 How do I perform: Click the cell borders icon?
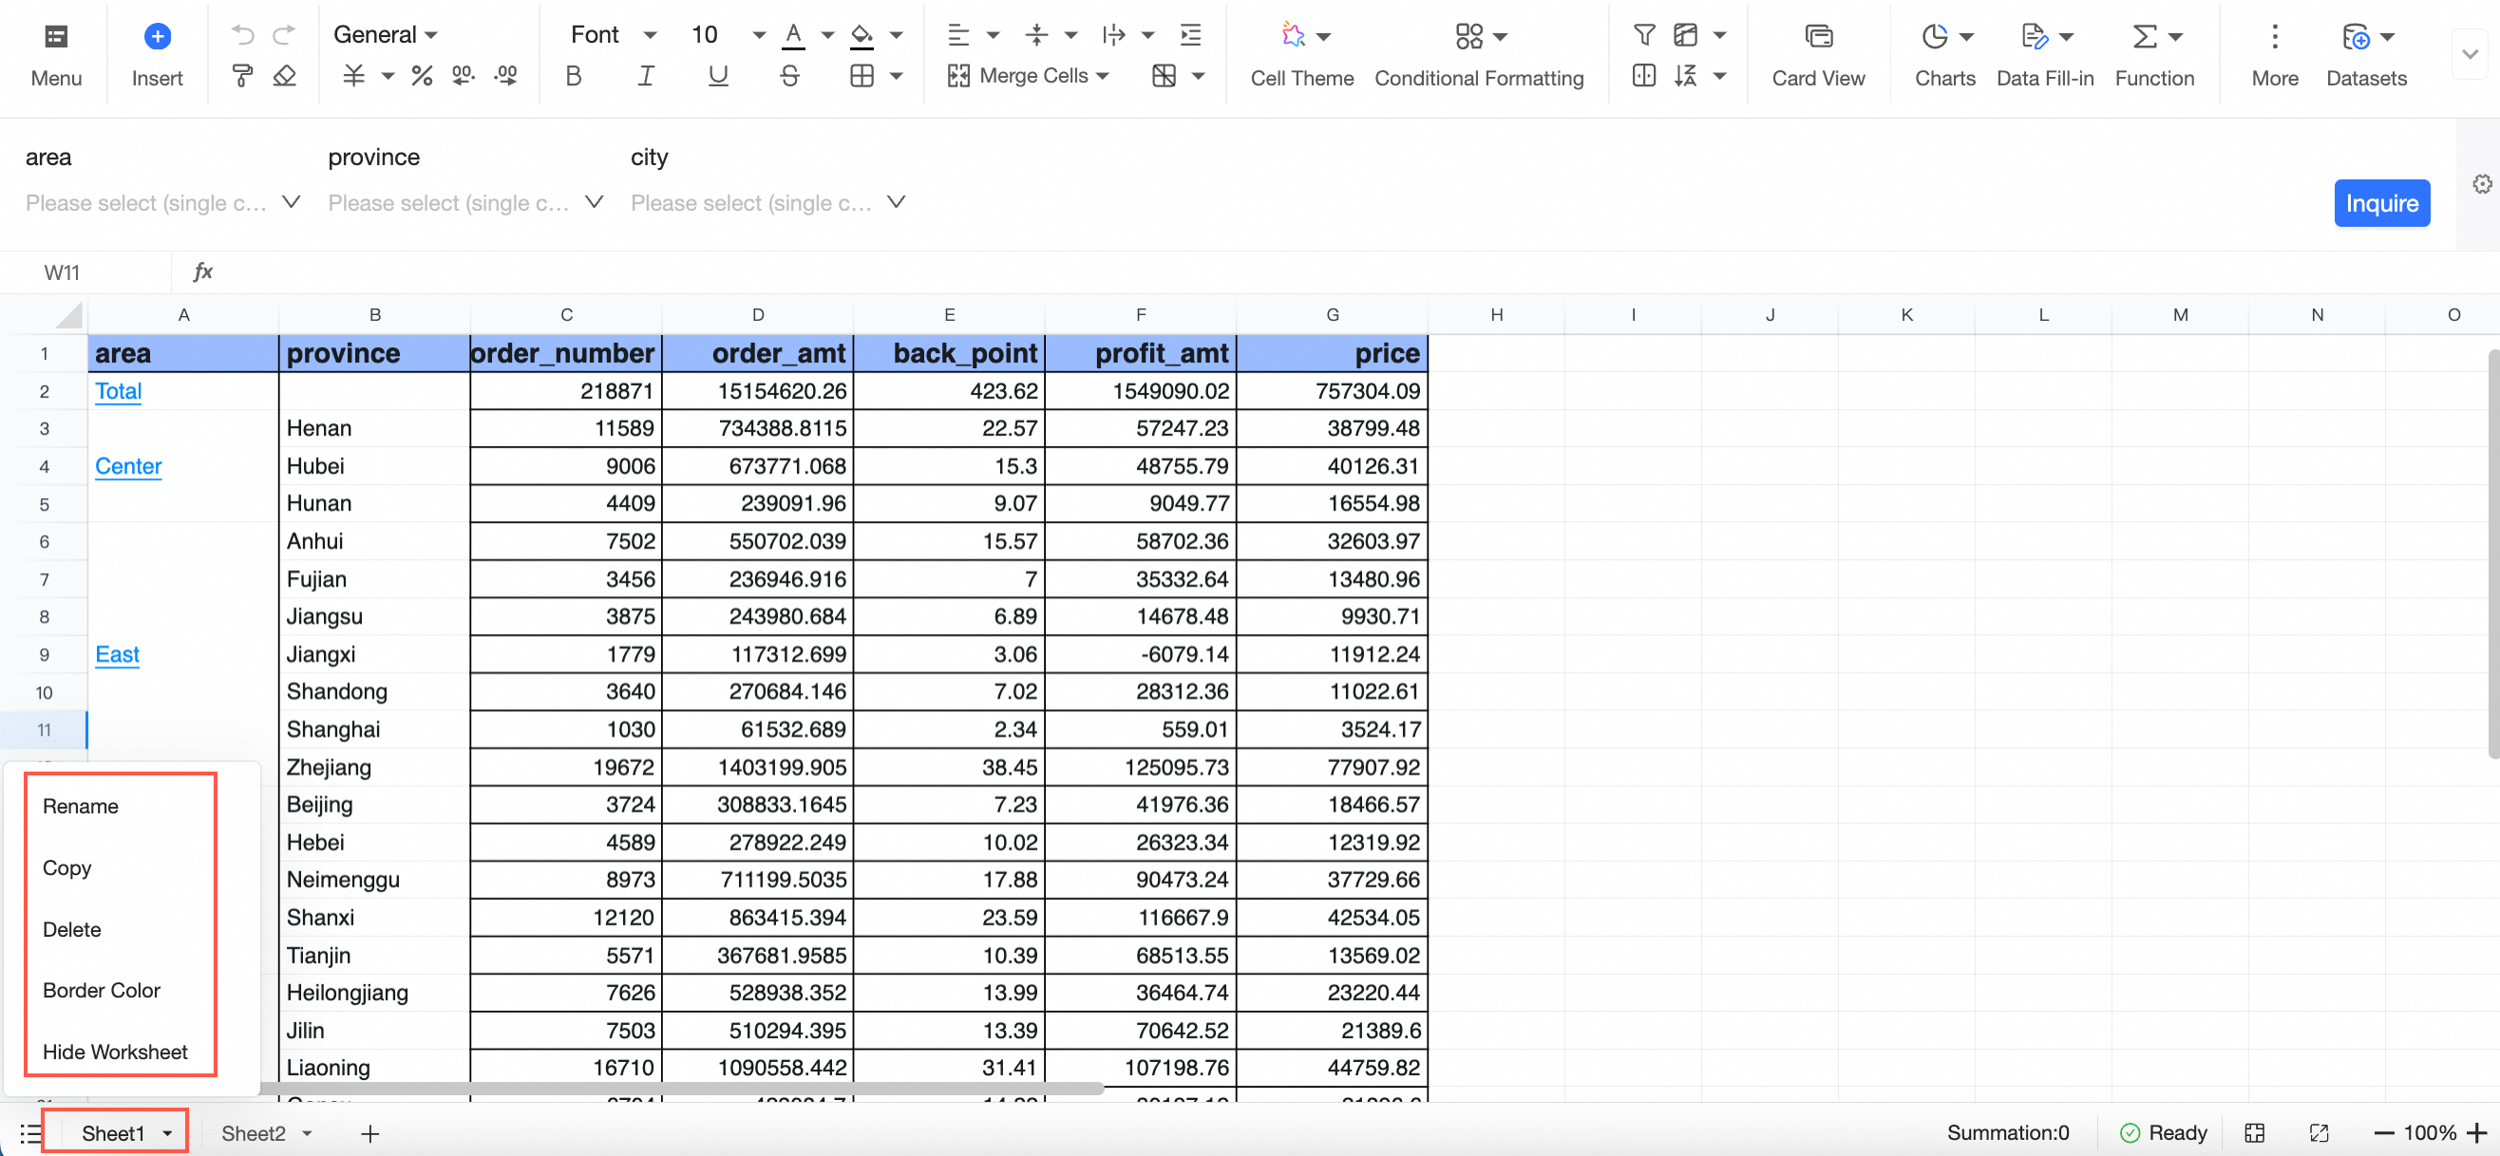point(862,76)
